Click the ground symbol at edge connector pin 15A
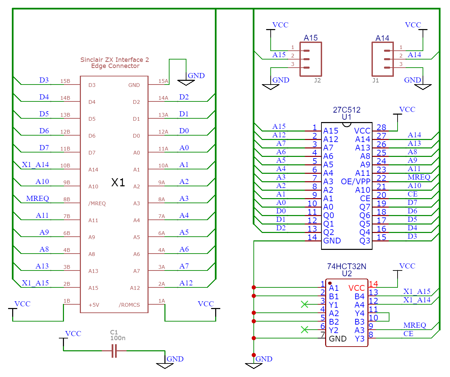Viewport: 450px width, 377px height. coord(186,81)
